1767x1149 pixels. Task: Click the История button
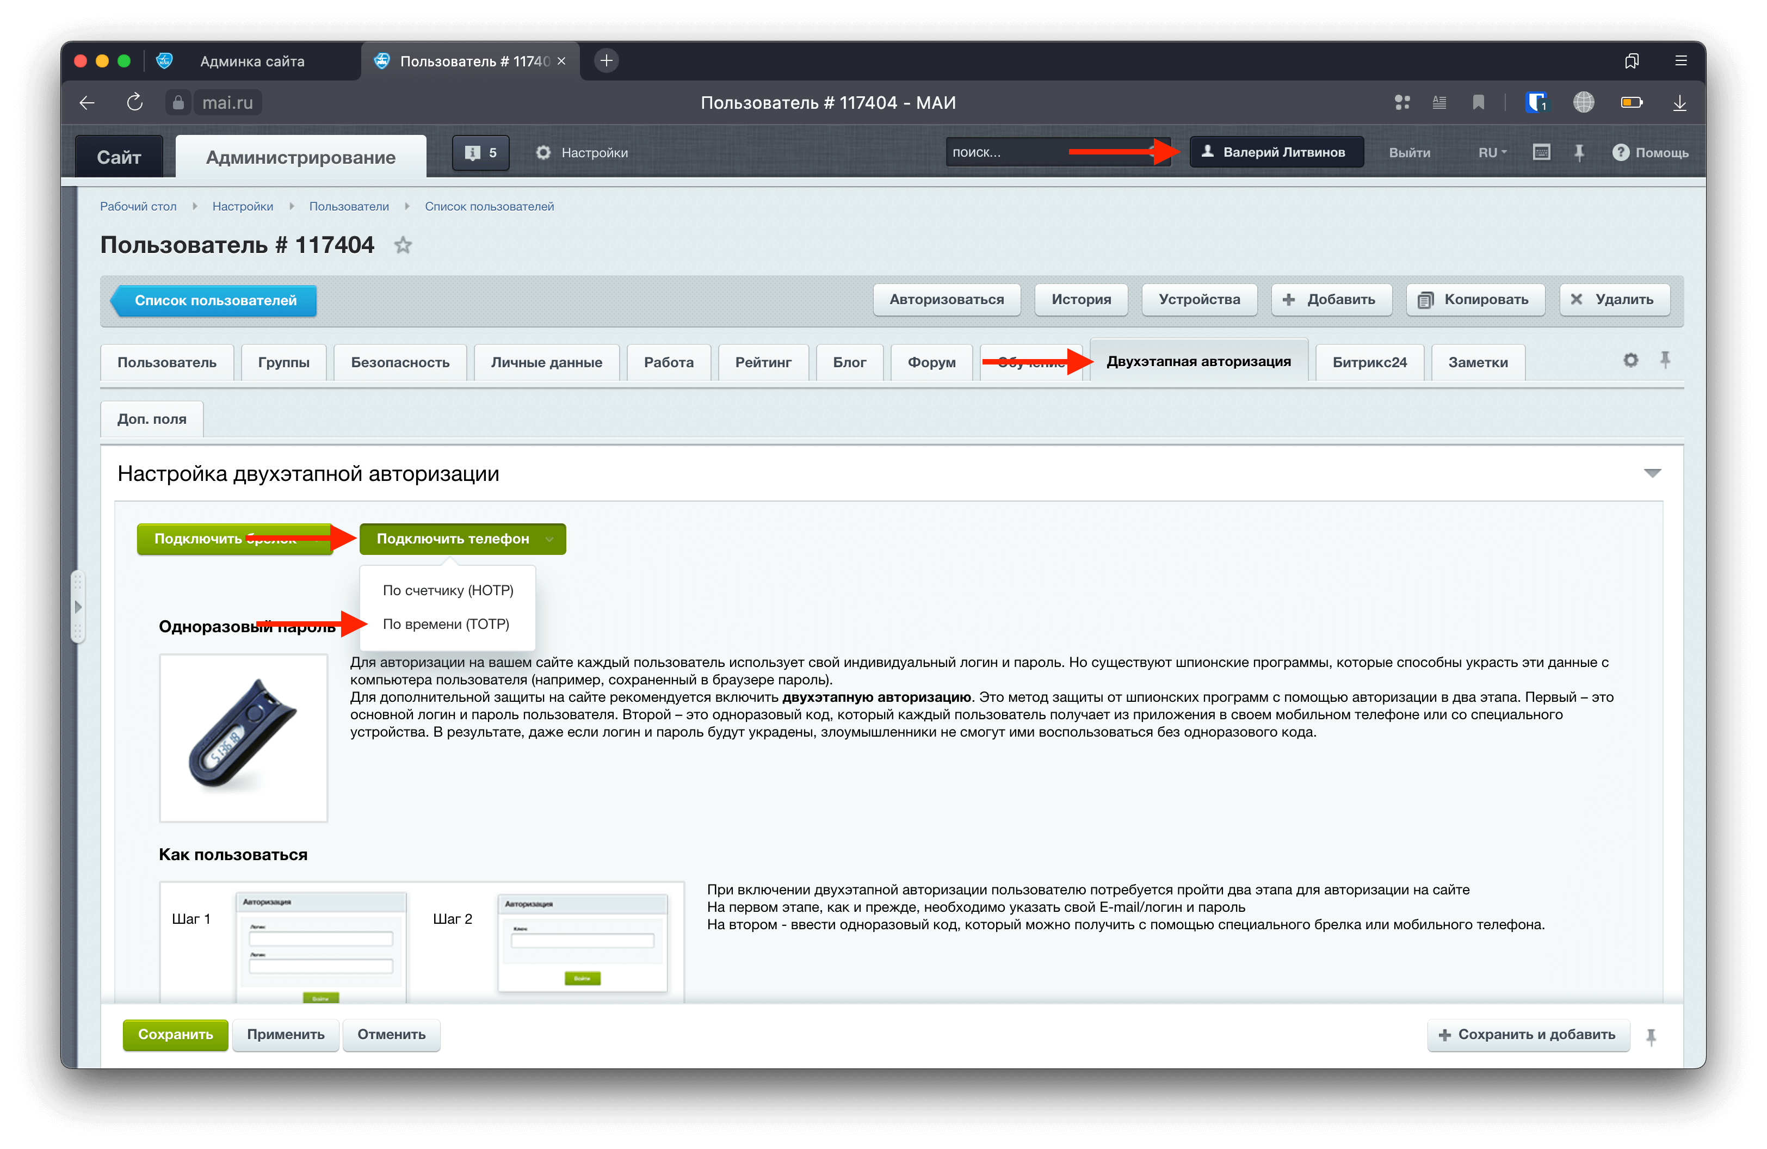(x=1081, y=300)
